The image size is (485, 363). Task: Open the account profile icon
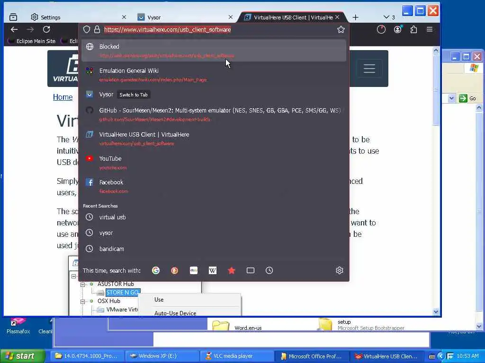pos(398,30)
